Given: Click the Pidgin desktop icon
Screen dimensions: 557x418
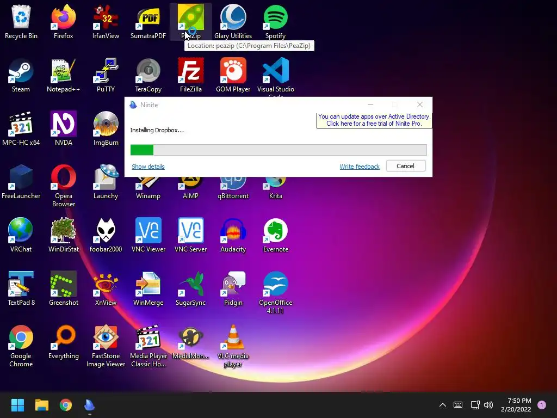Looking at the screenshot, I should coord(233,288).
